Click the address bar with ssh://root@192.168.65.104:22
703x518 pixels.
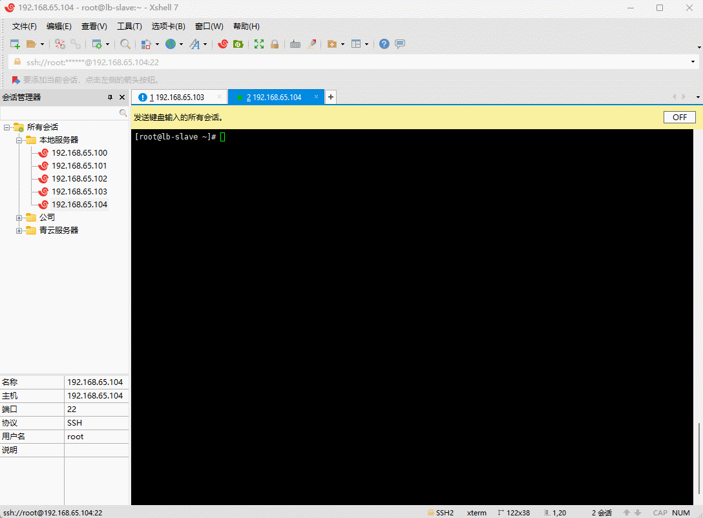(x=350, y=62)
